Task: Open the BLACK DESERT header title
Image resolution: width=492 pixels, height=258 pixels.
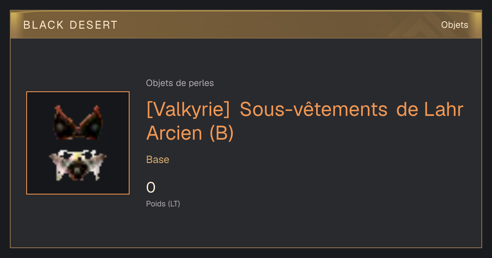Action: click(x=71, y=25)
